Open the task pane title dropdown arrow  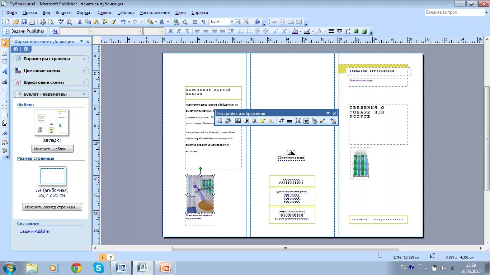point(81,42)
